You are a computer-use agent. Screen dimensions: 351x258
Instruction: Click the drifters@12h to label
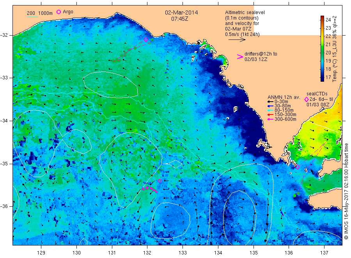coord(261,54)
